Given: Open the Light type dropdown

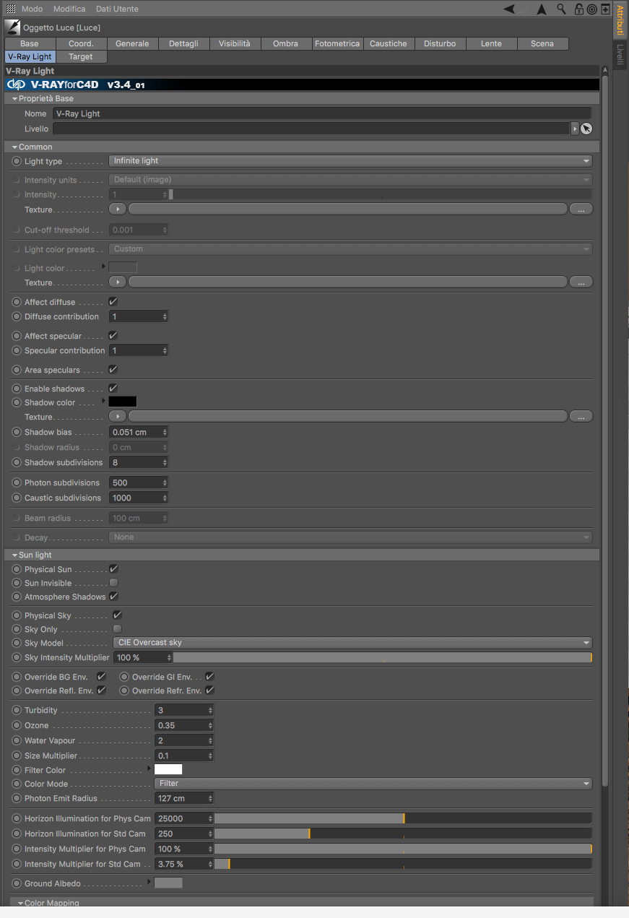Looking at the screenshot, I should coord(350,161).
